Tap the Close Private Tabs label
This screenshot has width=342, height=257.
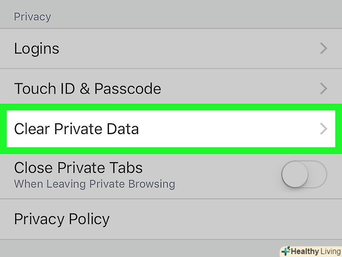point(78,168)
